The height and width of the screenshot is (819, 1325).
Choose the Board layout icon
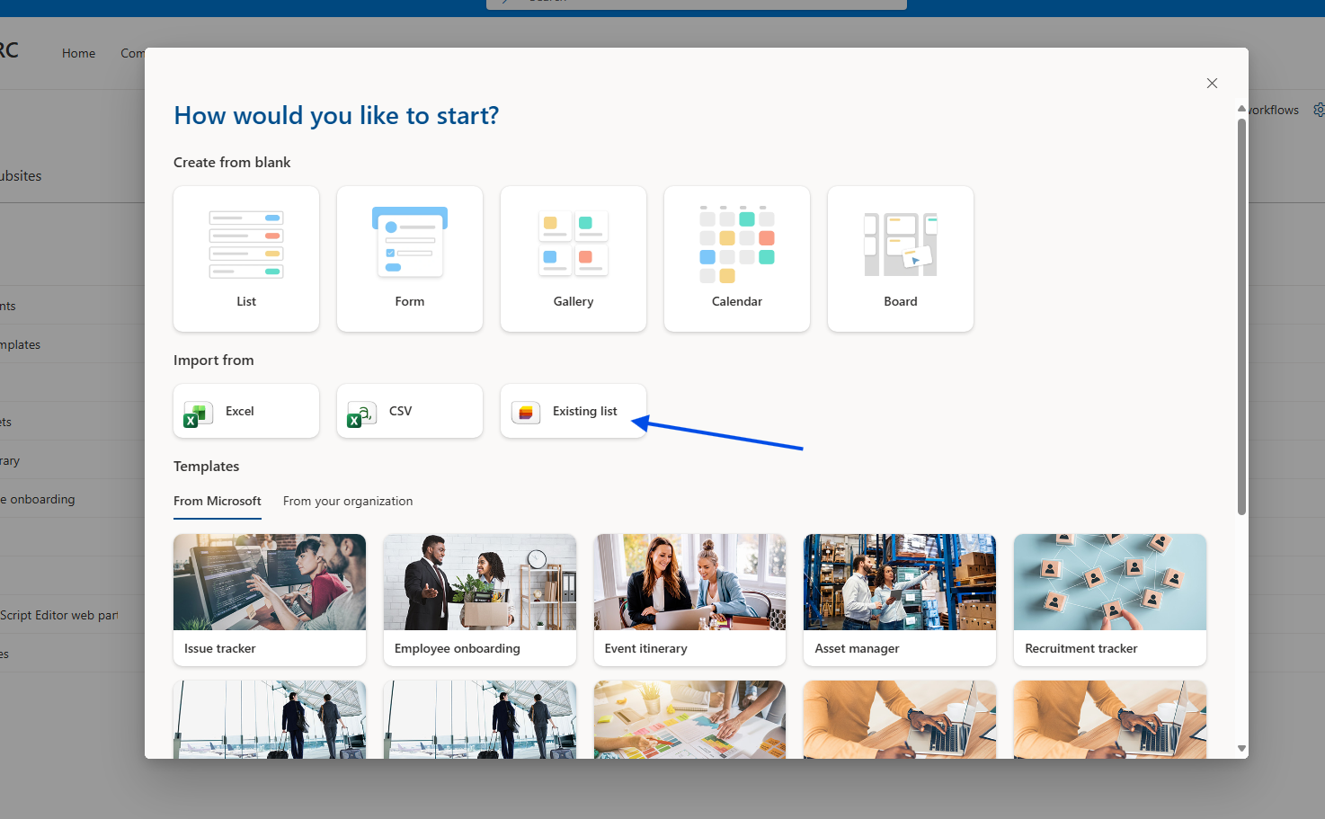click(x=901, y=244)
